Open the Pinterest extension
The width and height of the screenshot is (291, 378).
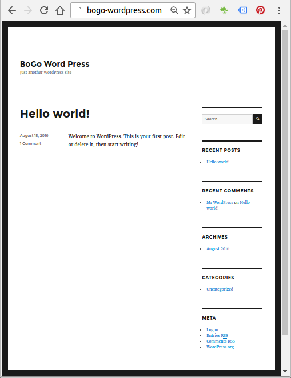coord(260,10)
